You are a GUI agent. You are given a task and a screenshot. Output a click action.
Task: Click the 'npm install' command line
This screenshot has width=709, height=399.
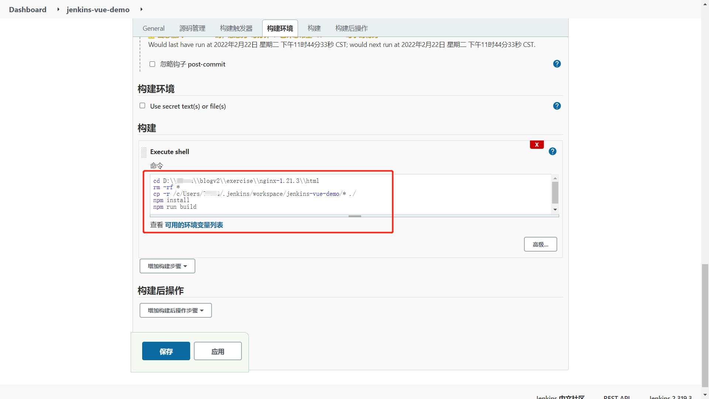pos(171,200)
